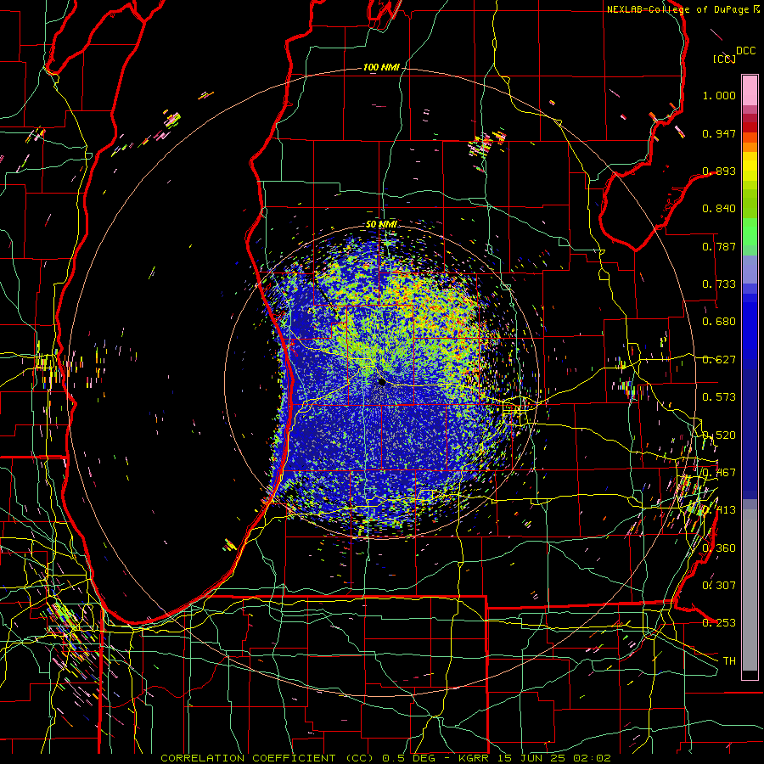This screenshot has height=764, width=764.
Task: Click the 0.627 scale value
Action: coord(719,360)
